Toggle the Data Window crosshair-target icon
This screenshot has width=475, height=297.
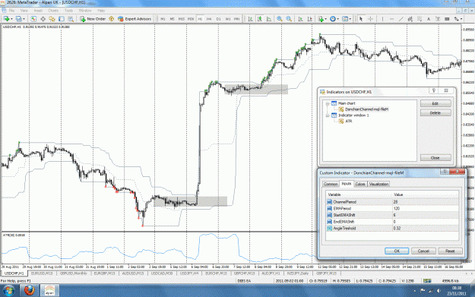point(43,19)
